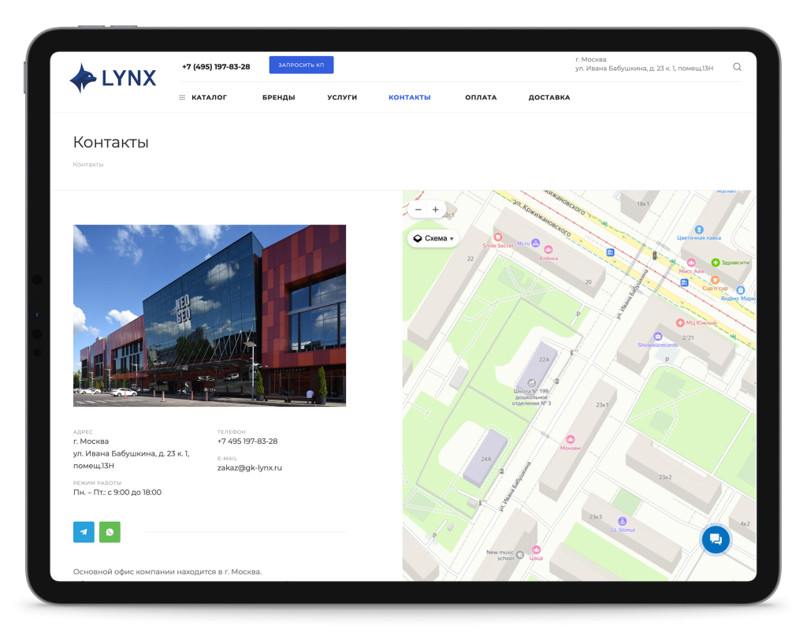Select the Яндекс Маркет map marker
This screenshot has height=633, width=807.
point(740,290)
